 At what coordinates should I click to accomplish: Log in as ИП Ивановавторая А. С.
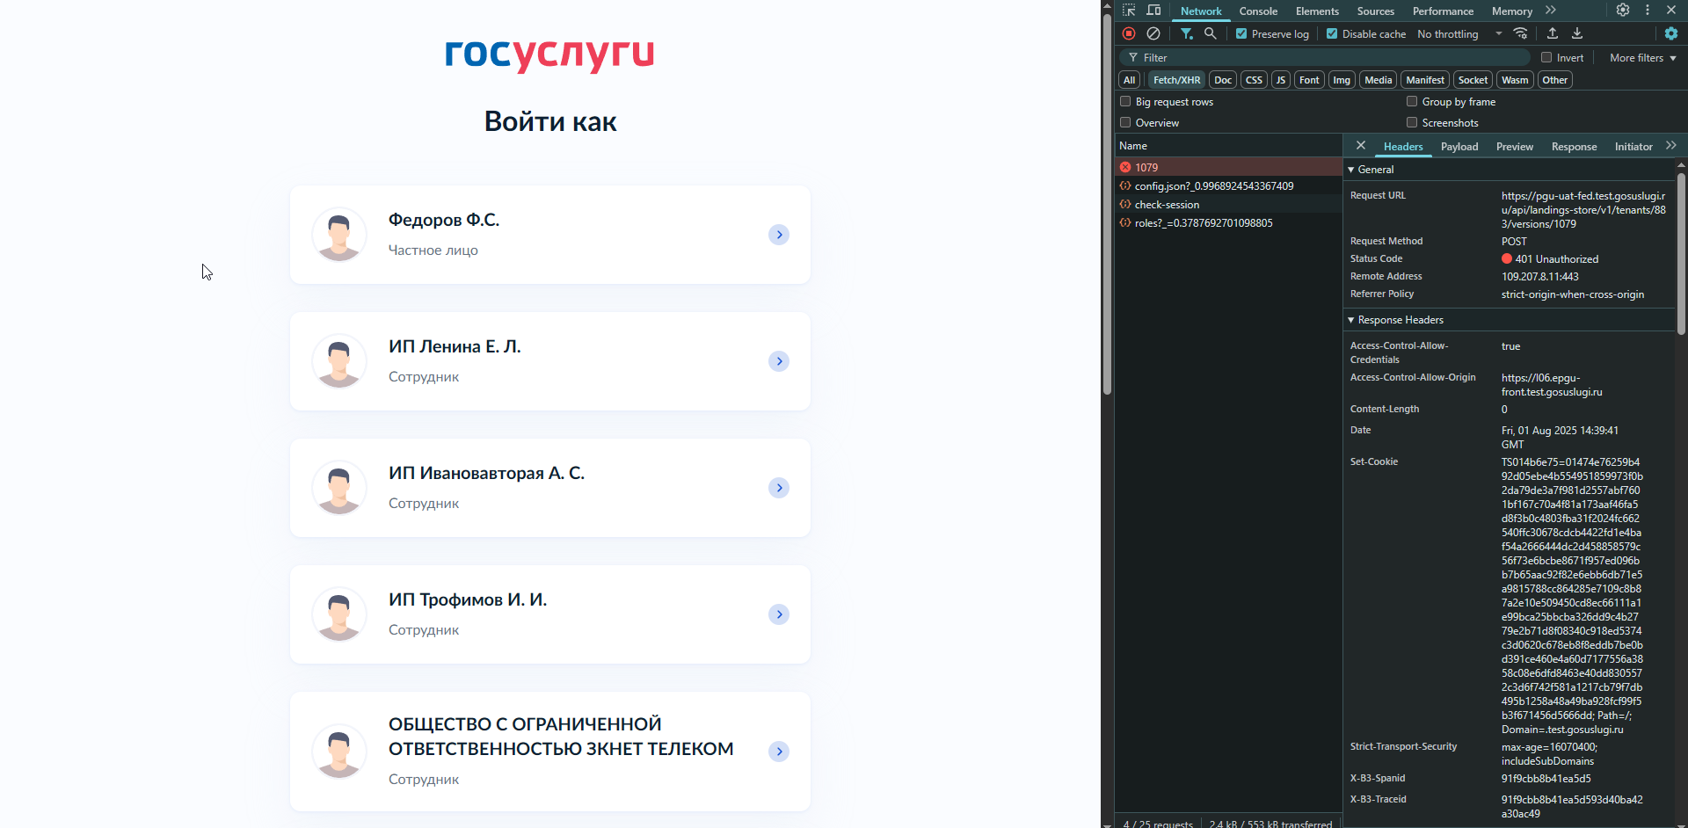[550, 488]
